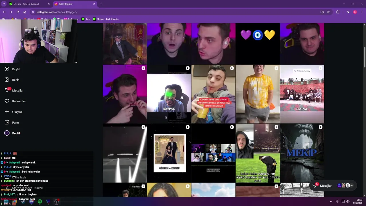Open the MEKİP post thumbnail

click(x=302, y=153)
